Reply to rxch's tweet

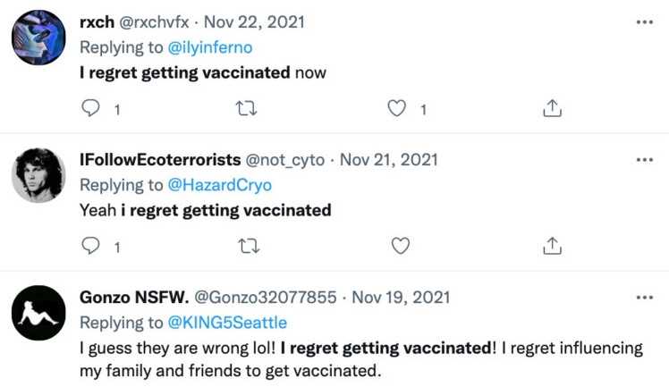pos(90,109)
